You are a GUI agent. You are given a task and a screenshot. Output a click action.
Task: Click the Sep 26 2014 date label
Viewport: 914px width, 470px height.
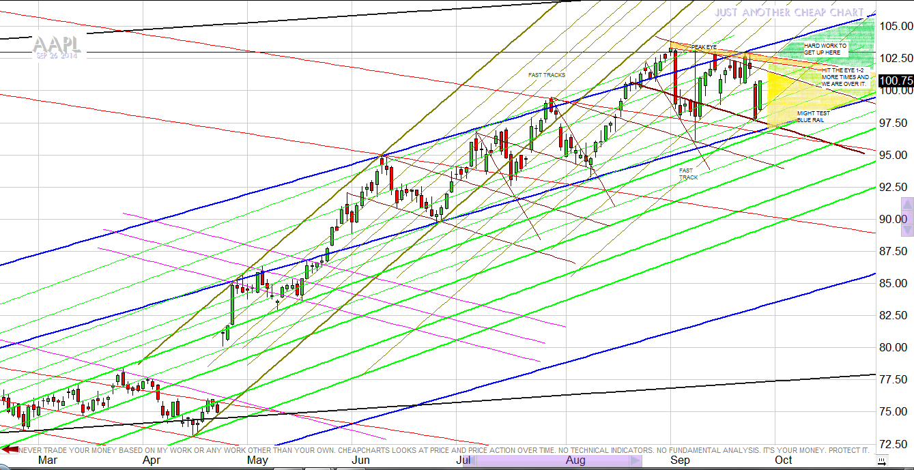click(x=57, y=56)
